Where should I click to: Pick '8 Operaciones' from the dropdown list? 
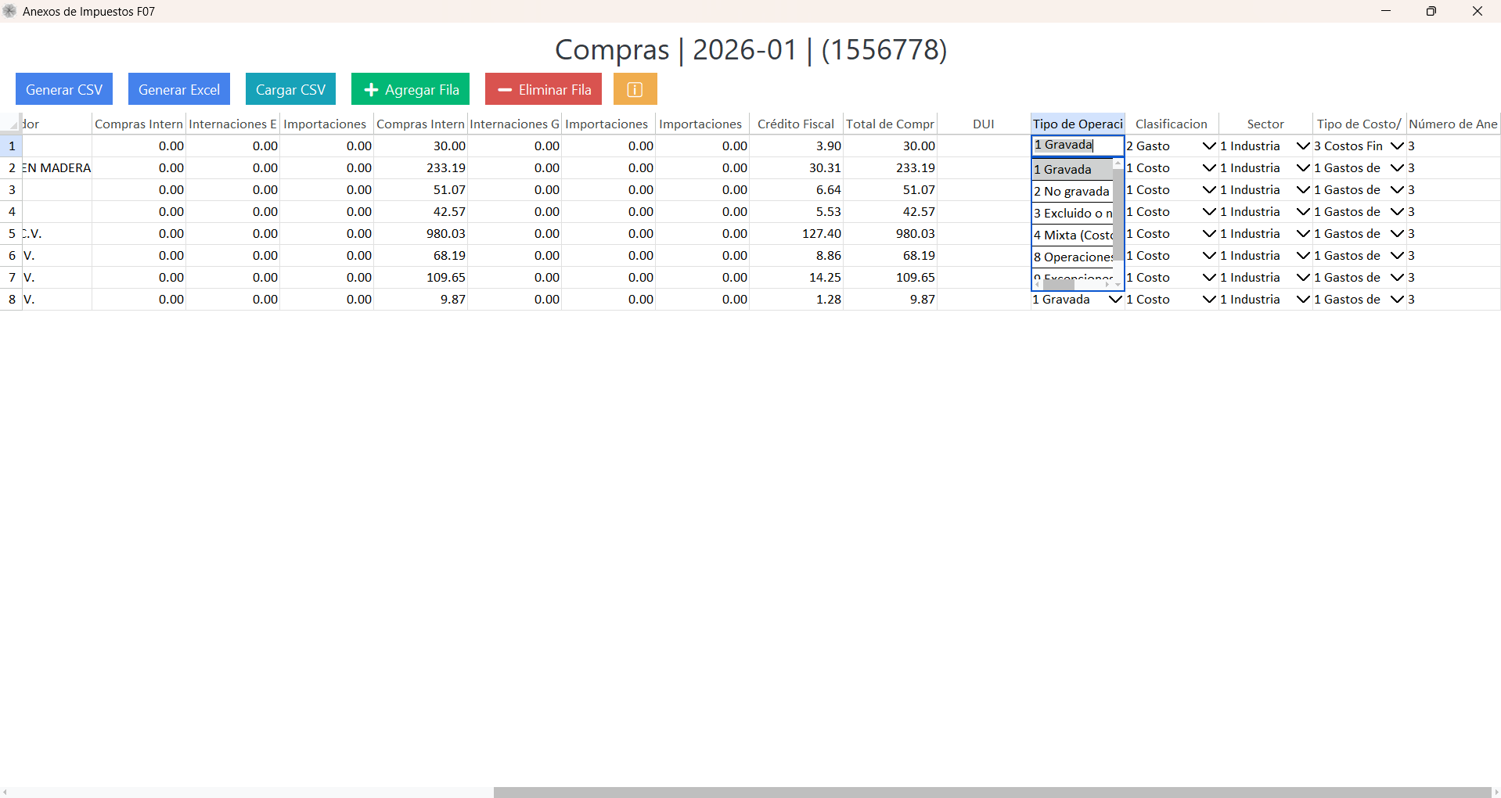tap(1073, 257)
